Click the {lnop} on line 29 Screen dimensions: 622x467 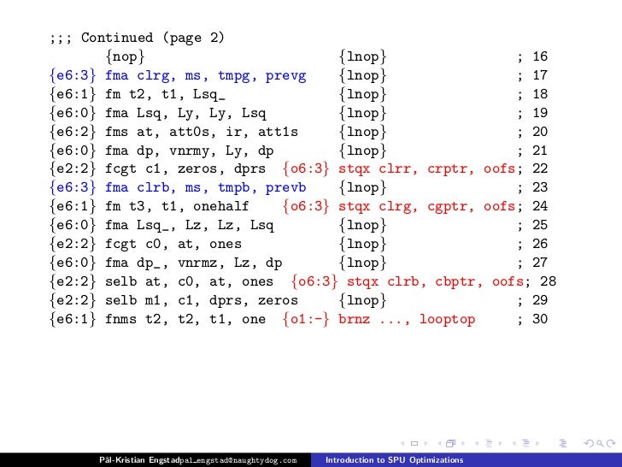click(x=362, y=300)
